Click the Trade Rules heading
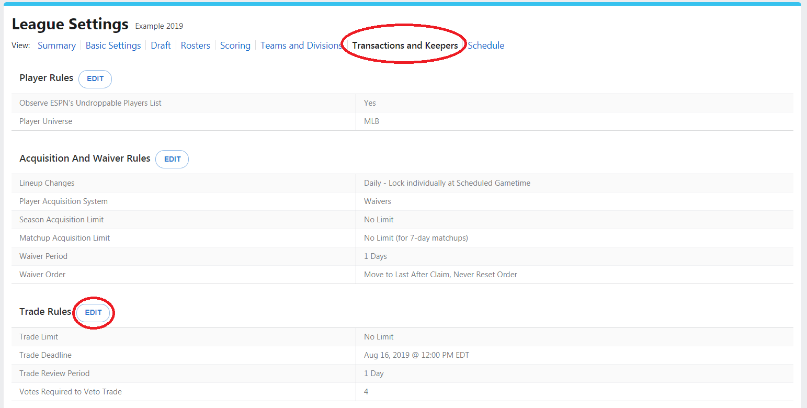Image resolution: width=807 pixels, height=408 pixels. pos(45,311)
